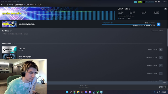Open the Help menu

coord(18,2)
